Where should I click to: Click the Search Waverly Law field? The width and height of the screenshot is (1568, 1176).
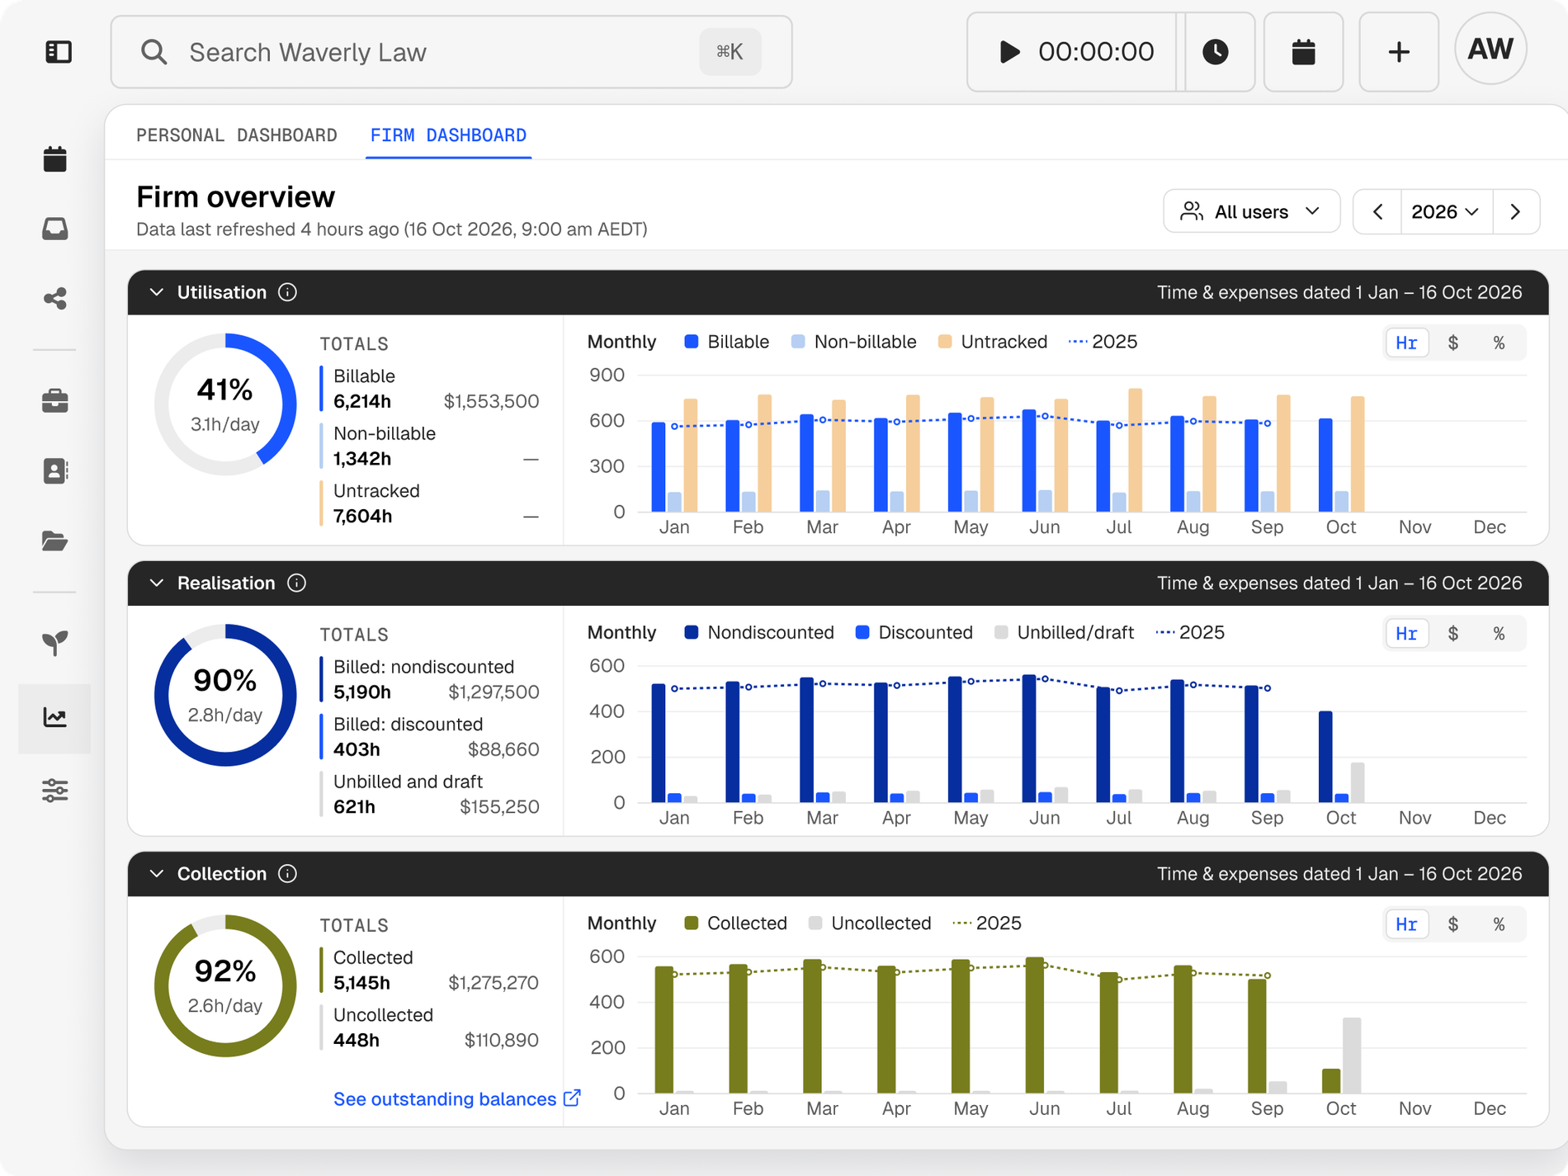tap(451, 52)
